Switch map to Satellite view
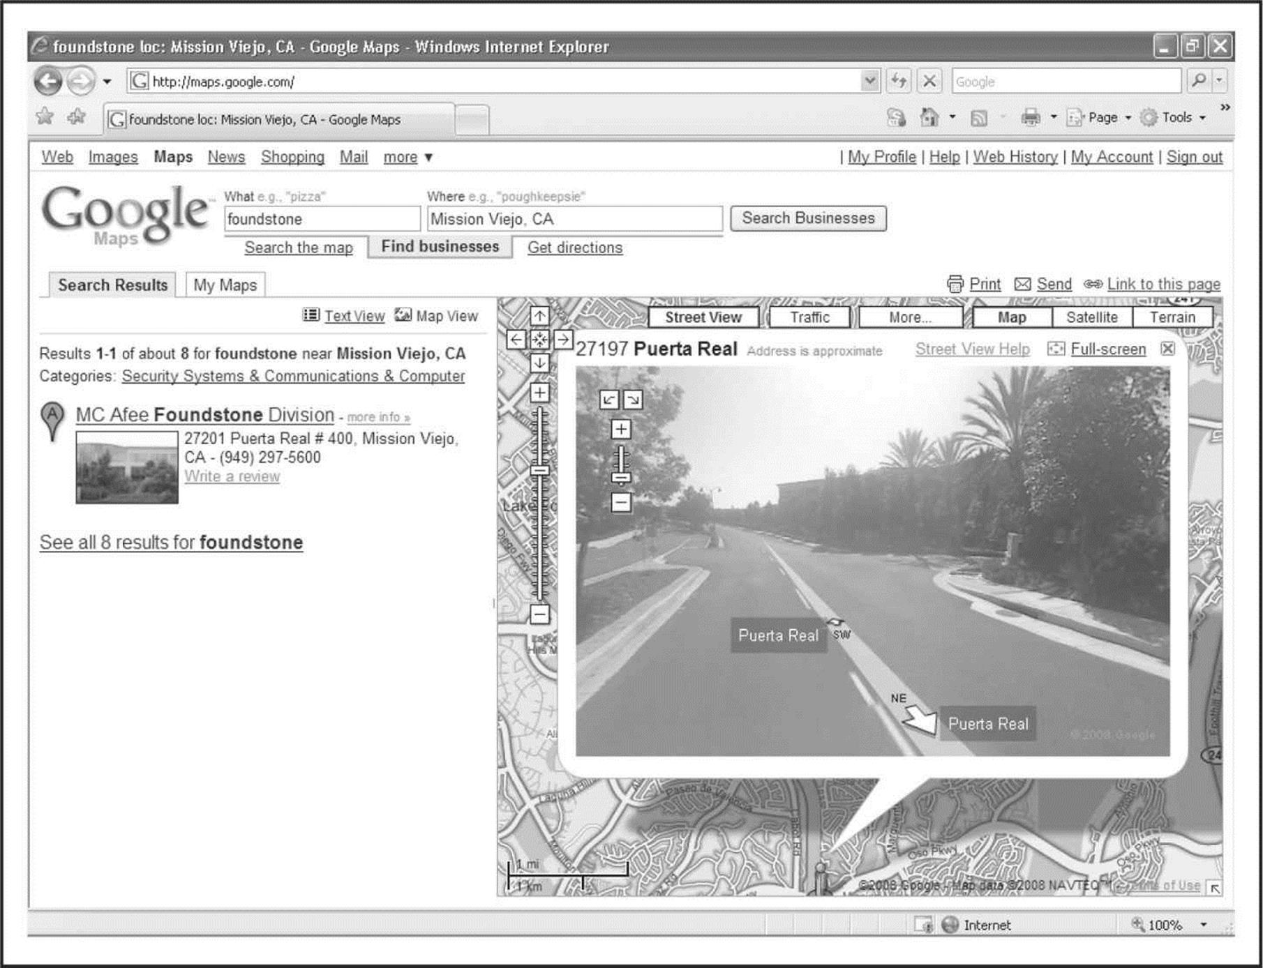 point(1092,317)
